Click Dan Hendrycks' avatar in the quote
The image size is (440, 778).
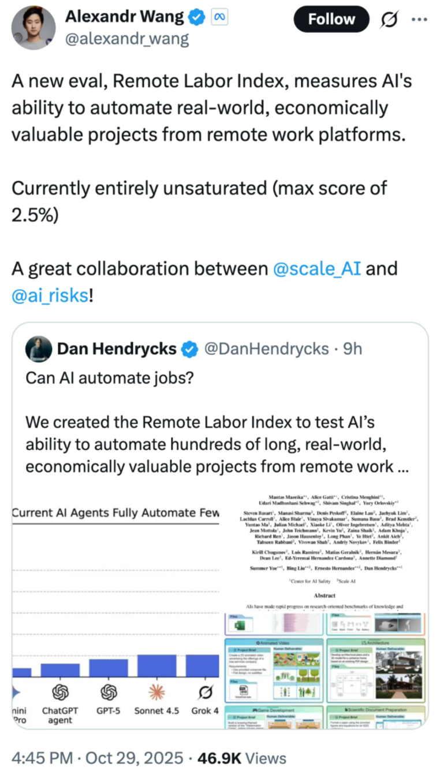[38, 349]
